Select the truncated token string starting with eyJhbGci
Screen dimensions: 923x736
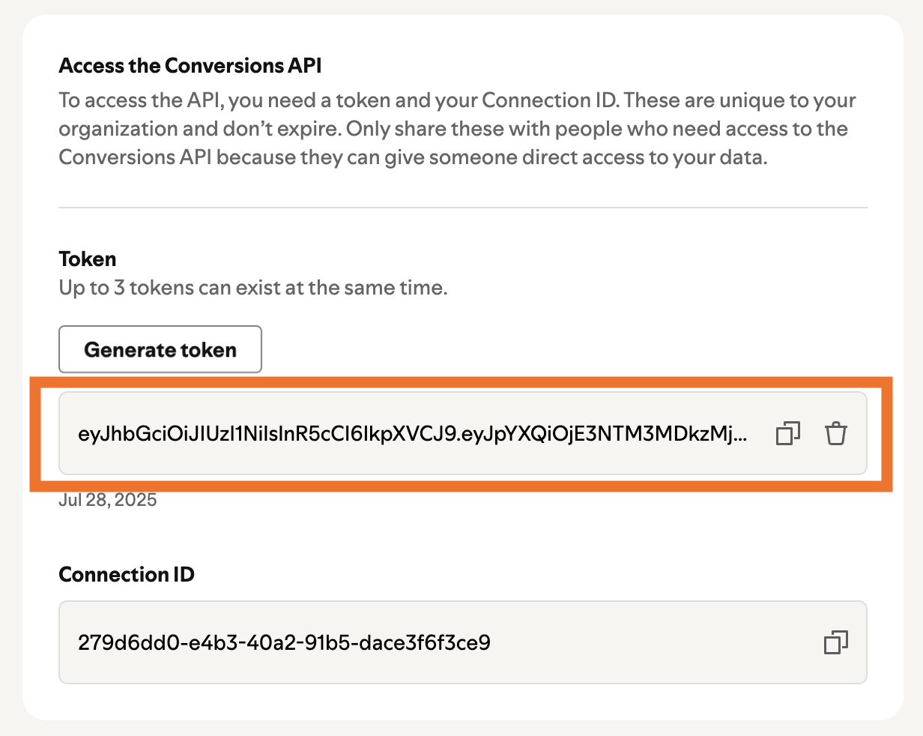pyautogui.click(x=412, y=433)
